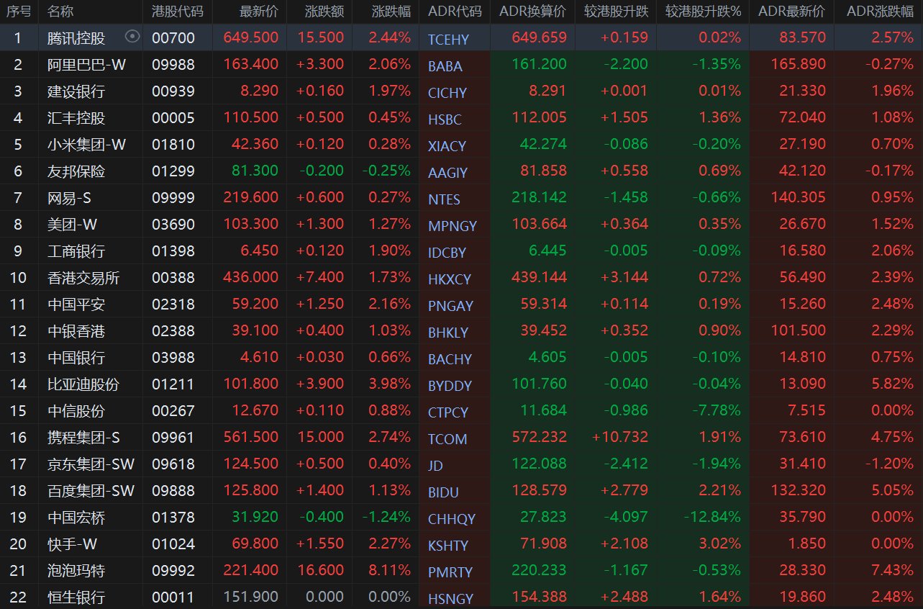
Task: Click Hong Kong stock code 01211
Action: point(173,384)
